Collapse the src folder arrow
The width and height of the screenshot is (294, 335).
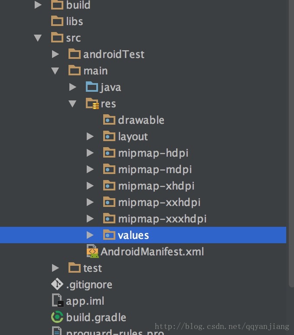point(38,38)
